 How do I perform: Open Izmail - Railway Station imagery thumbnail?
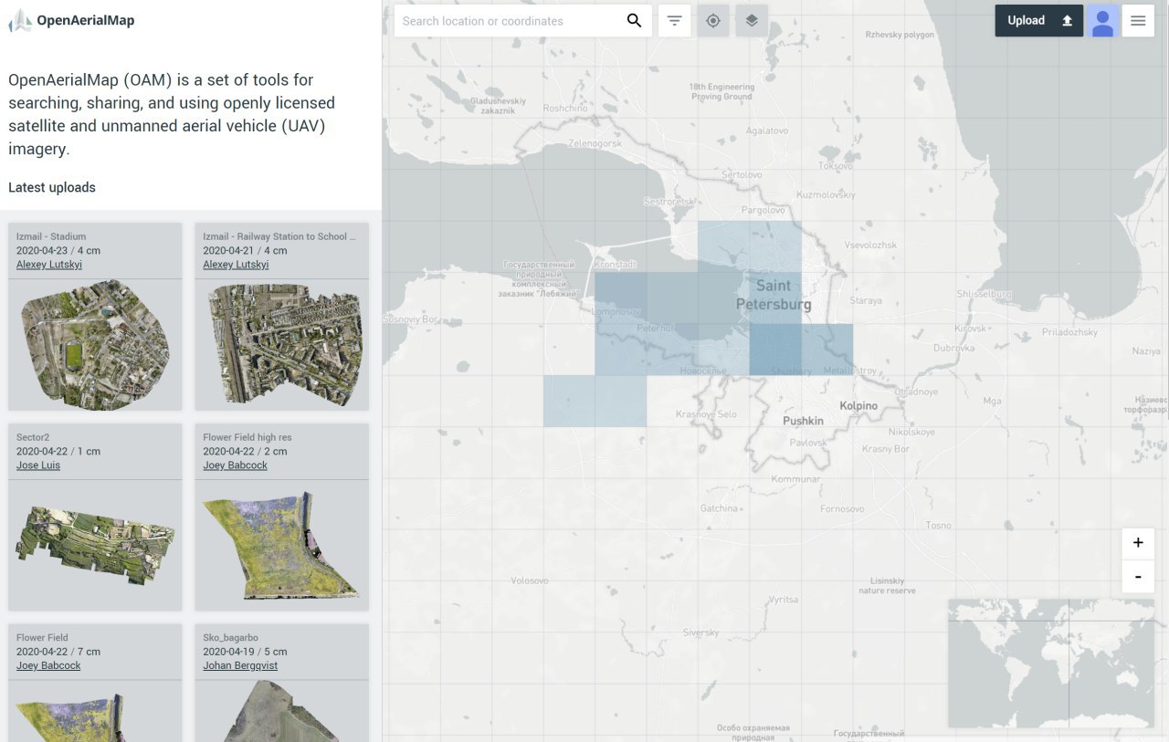[x=282, y=345]
